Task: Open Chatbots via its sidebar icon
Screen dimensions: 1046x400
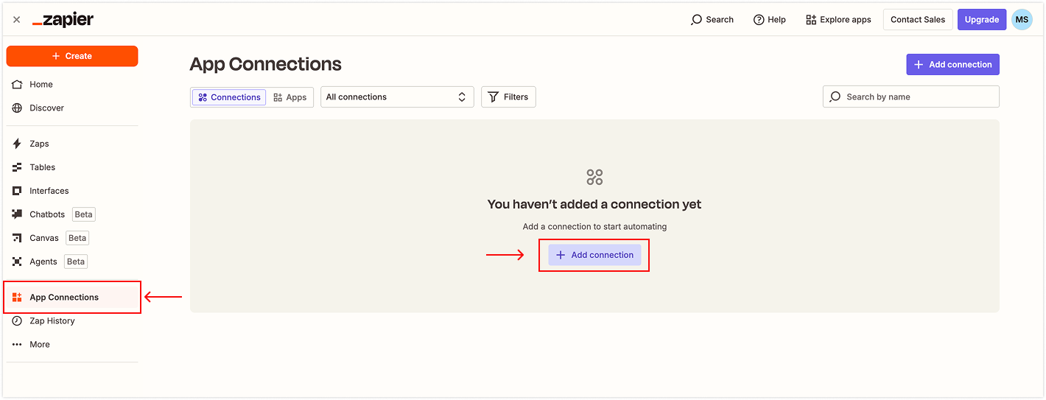Action: pos(17,214)
